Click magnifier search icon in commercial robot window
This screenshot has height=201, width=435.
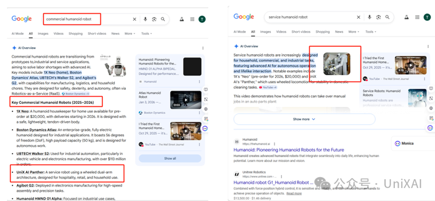click(x=163, y=19)
